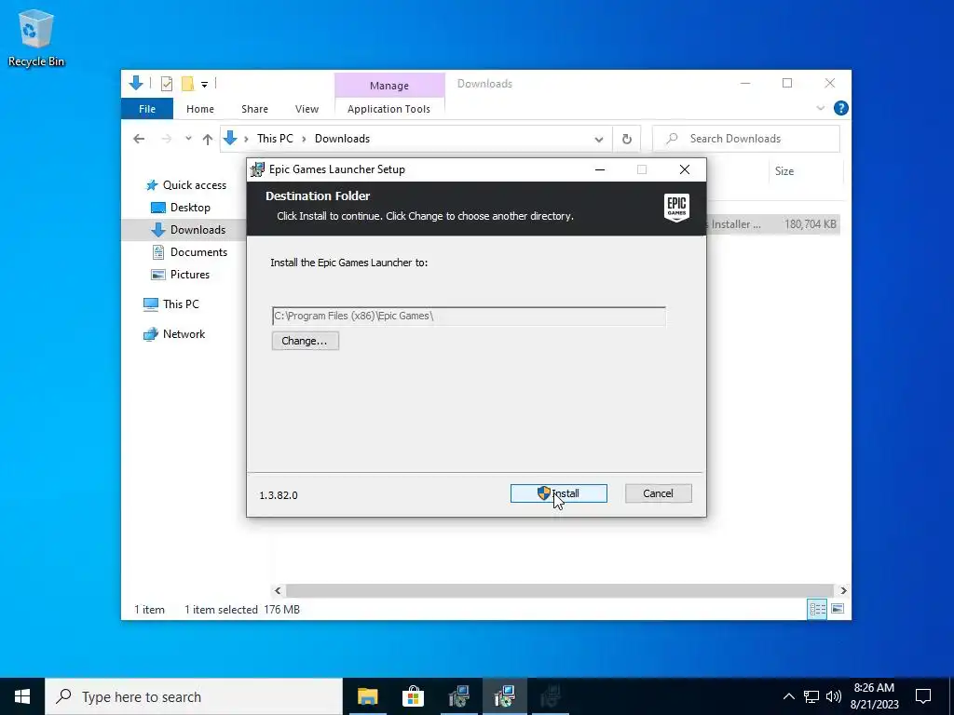
Task: Switch to details view icon
Action: 817,609
